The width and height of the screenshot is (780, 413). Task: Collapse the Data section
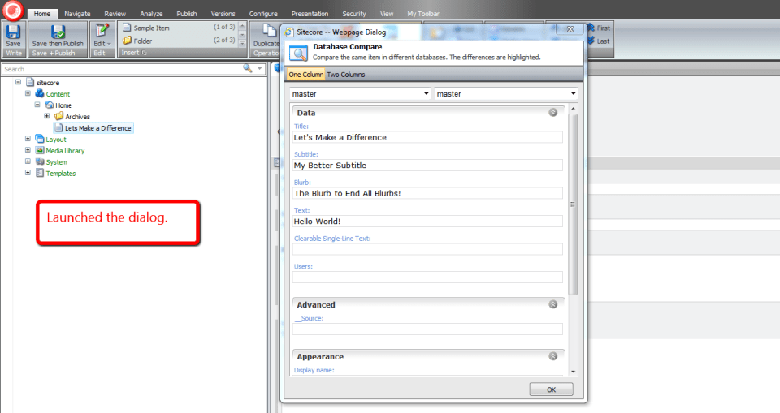[552, 112]
